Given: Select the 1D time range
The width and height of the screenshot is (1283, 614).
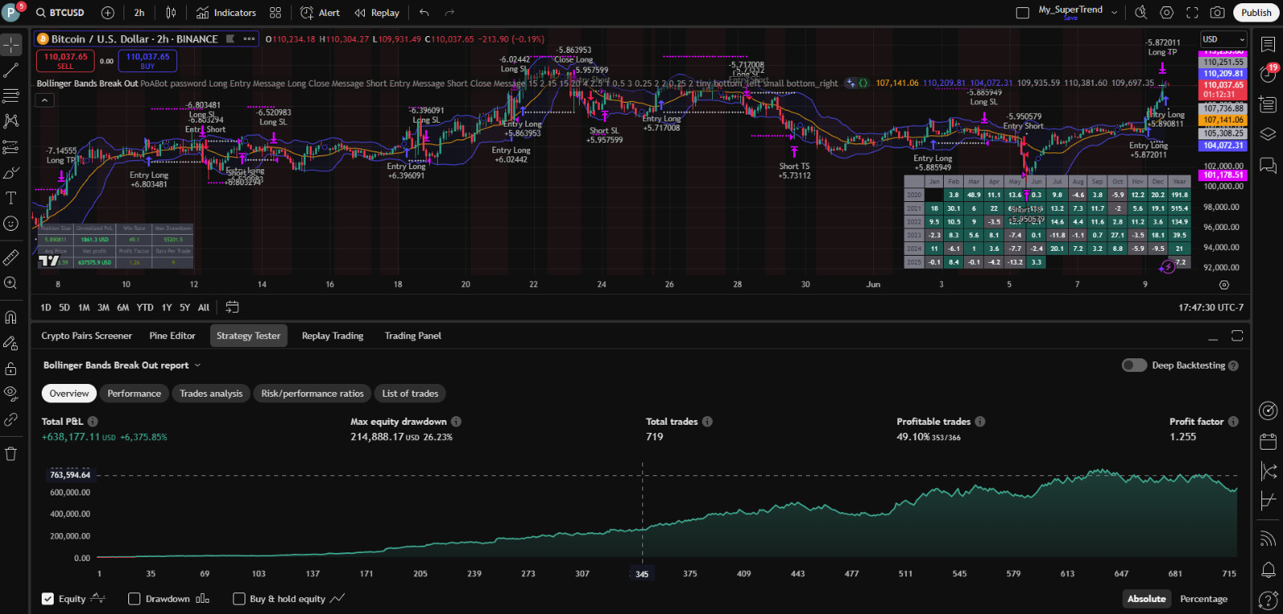Looking at the screenshot, I should click(x=46, y=307).
